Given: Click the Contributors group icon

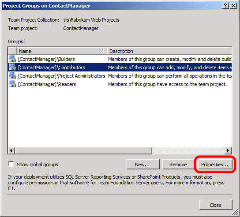Looking at the screenshot, I should click(x=12, y=67).
